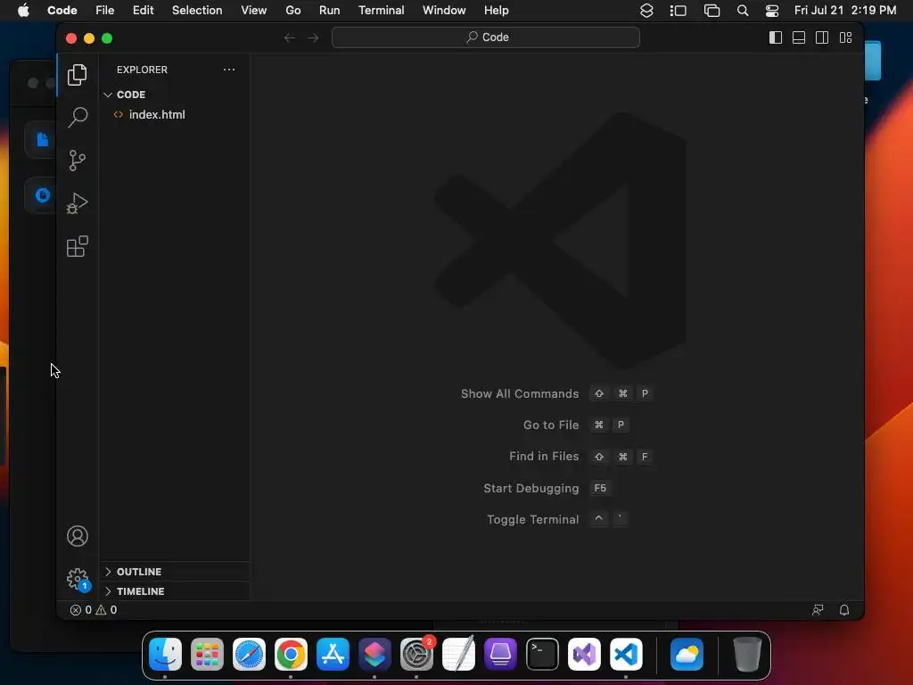Open Explorer views and more actions ellipsis

pos(229,70)
